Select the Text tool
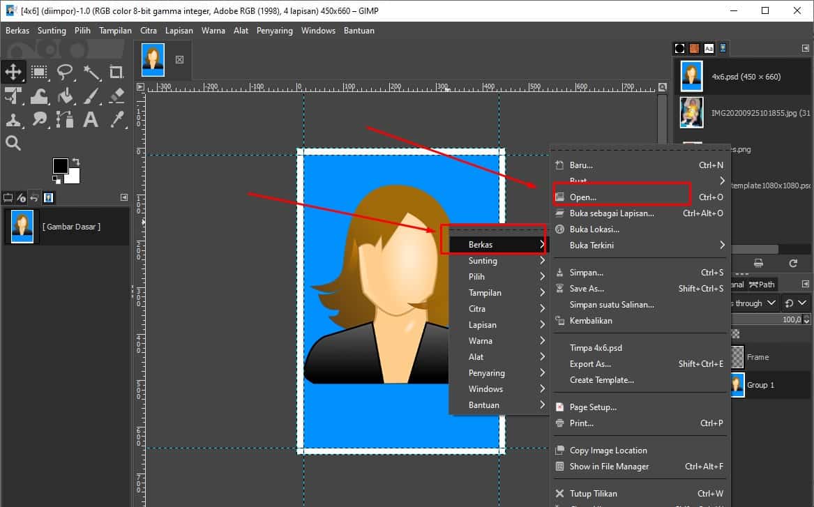The width and height of the screenshot is (814, 507). (91, 120)
